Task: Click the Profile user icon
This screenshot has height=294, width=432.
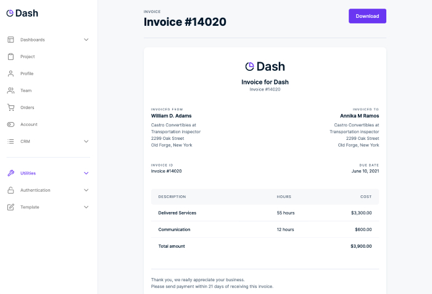Action: [10, 73]
